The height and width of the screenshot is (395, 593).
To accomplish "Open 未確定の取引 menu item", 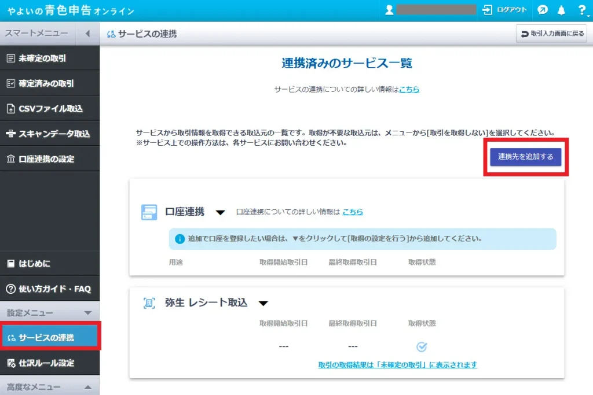I will tap(50, 58).
